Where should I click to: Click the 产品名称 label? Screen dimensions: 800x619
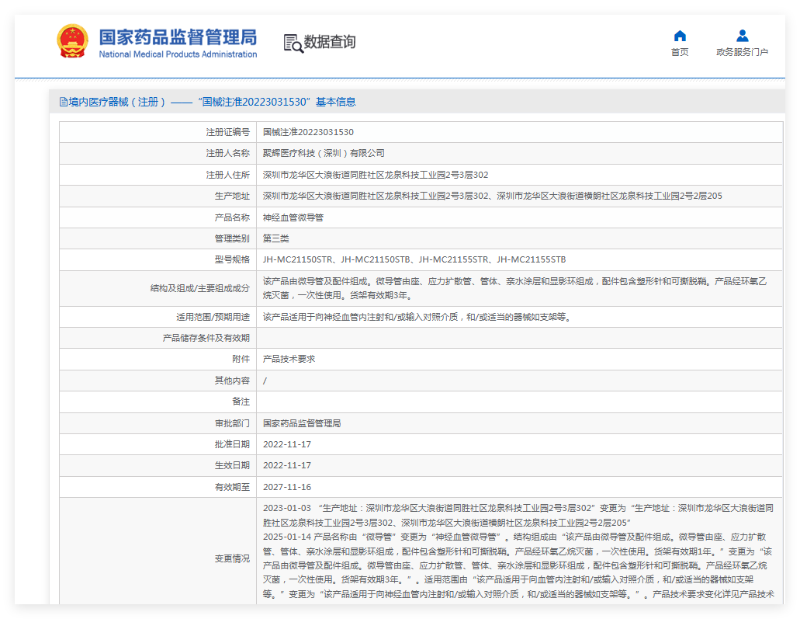tap(232, 217)
